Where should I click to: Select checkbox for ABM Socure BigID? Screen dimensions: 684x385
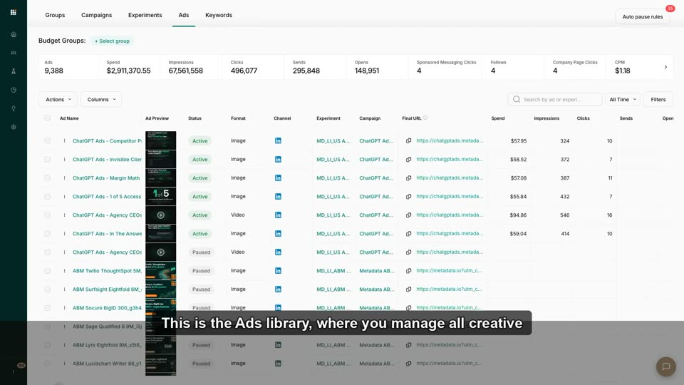48,308
